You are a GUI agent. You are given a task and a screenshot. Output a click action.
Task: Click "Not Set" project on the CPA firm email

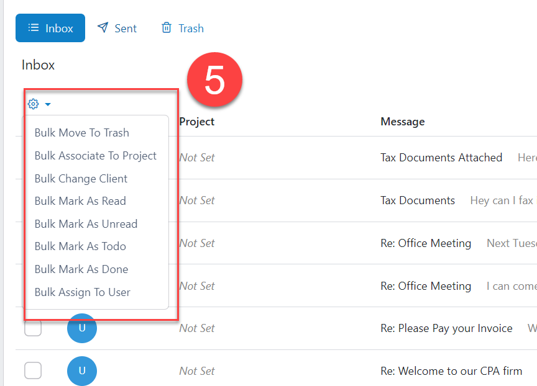tap(196, 370)
